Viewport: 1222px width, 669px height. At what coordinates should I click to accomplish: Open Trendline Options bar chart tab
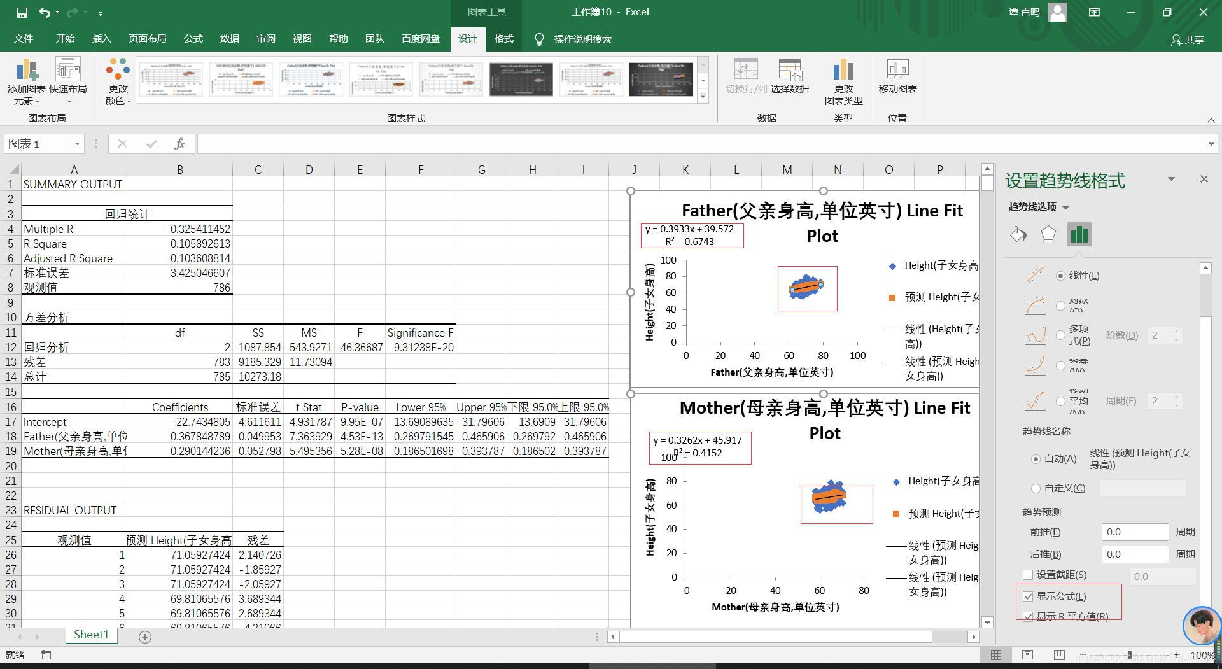click(x=1079, y=234)
